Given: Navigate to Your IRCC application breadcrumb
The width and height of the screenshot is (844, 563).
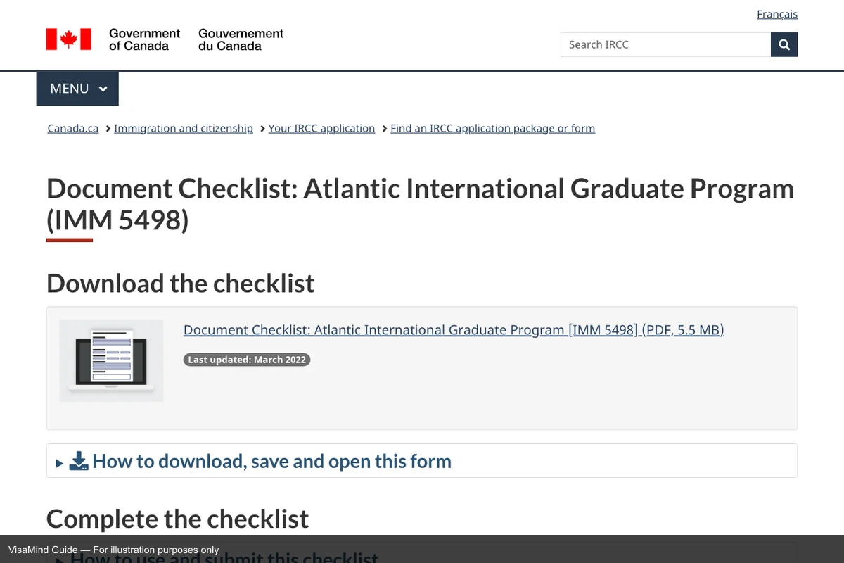Looking at the screenshot, I should [x=321, y=129].
